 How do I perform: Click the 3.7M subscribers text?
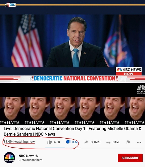[x=31, y=160]
